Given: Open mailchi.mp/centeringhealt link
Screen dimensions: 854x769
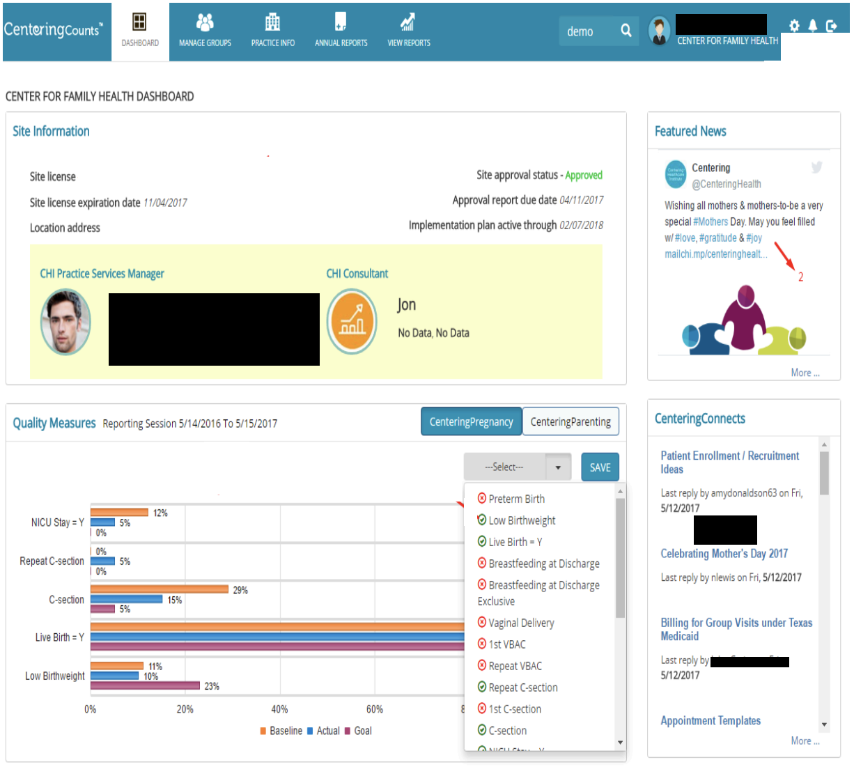Looking at the screenshot, I should [x=716, y=254].
